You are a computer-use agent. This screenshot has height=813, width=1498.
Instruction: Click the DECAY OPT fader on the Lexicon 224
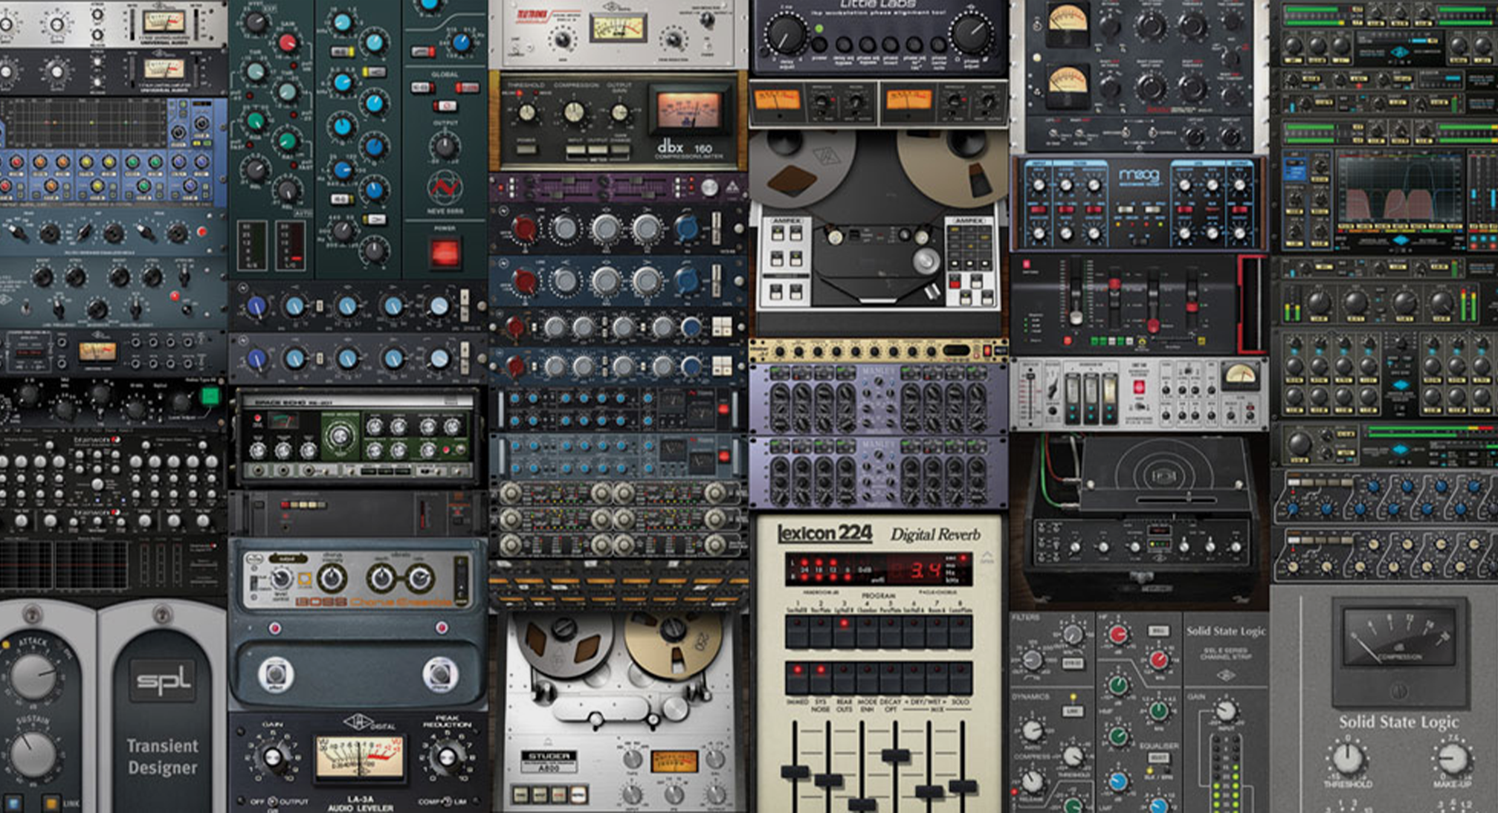[897, 754]
